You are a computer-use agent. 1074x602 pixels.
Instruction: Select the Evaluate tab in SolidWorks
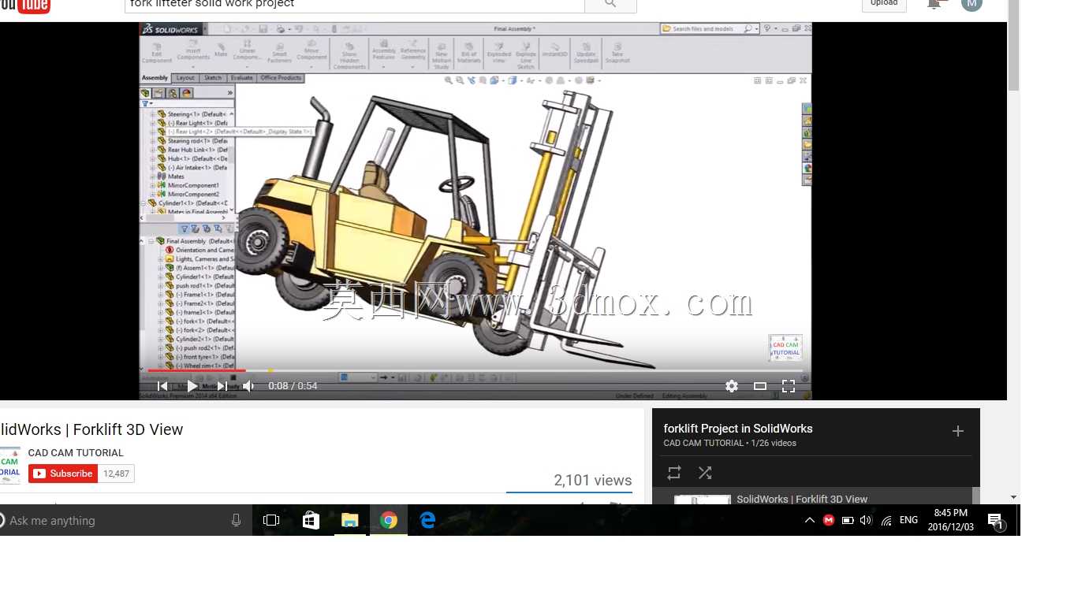pos(241,78)
